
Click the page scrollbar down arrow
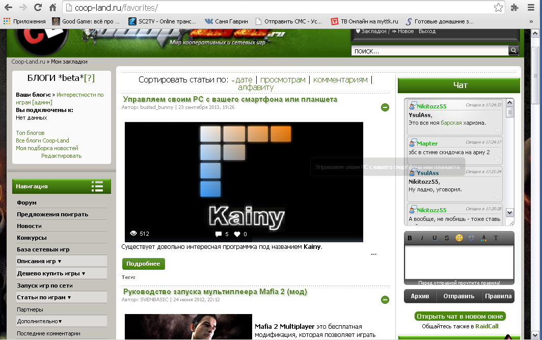click(535, 334)
